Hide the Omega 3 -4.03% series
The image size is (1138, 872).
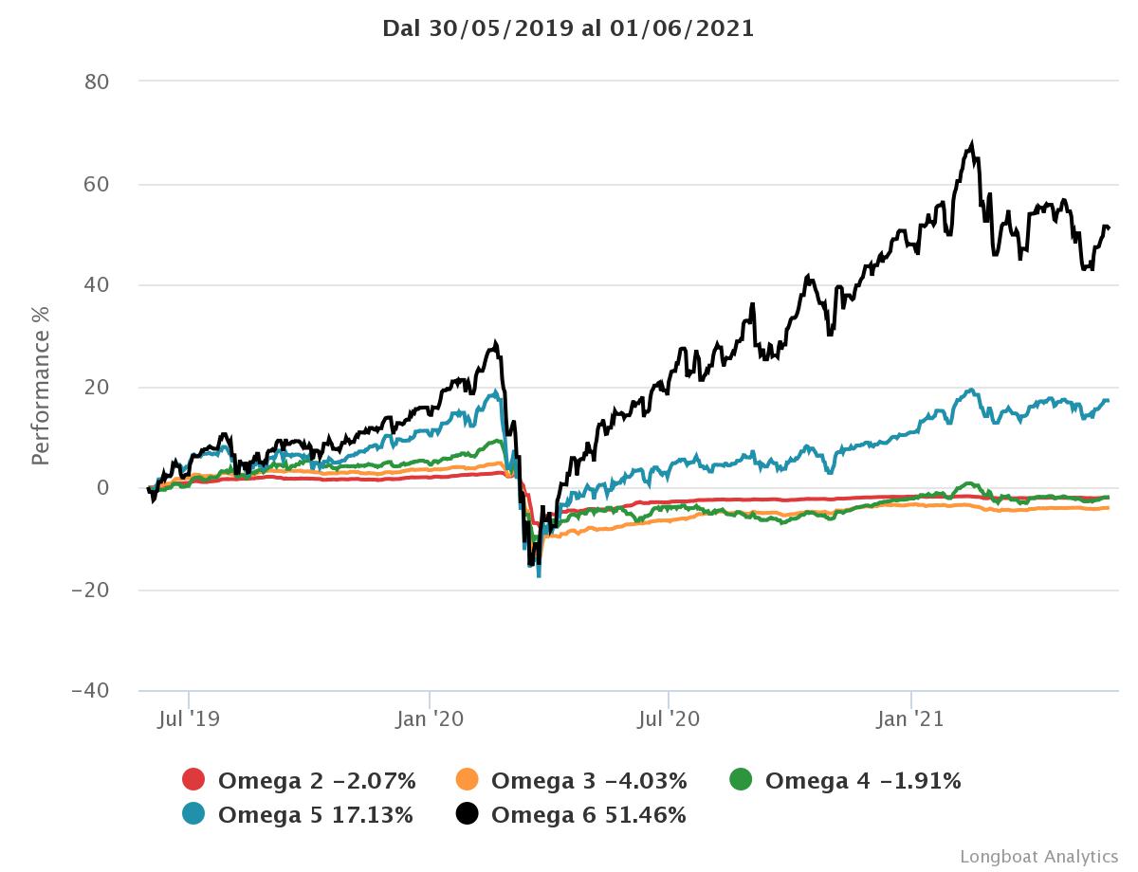pos(589,781)
